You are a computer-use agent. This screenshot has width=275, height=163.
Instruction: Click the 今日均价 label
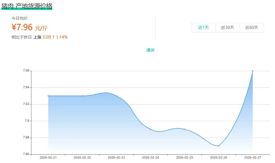point(19,18)
